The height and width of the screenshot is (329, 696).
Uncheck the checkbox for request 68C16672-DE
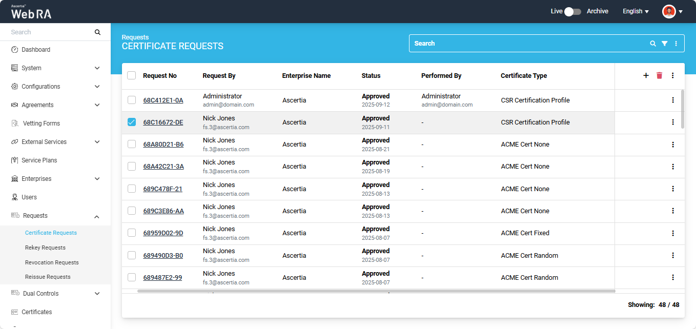click(132, 122)
